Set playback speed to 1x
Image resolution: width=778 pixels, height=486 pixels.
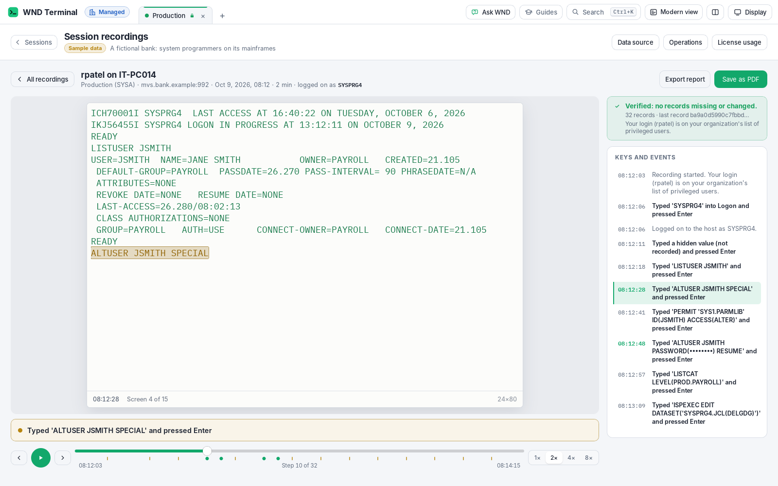point(537,458)
